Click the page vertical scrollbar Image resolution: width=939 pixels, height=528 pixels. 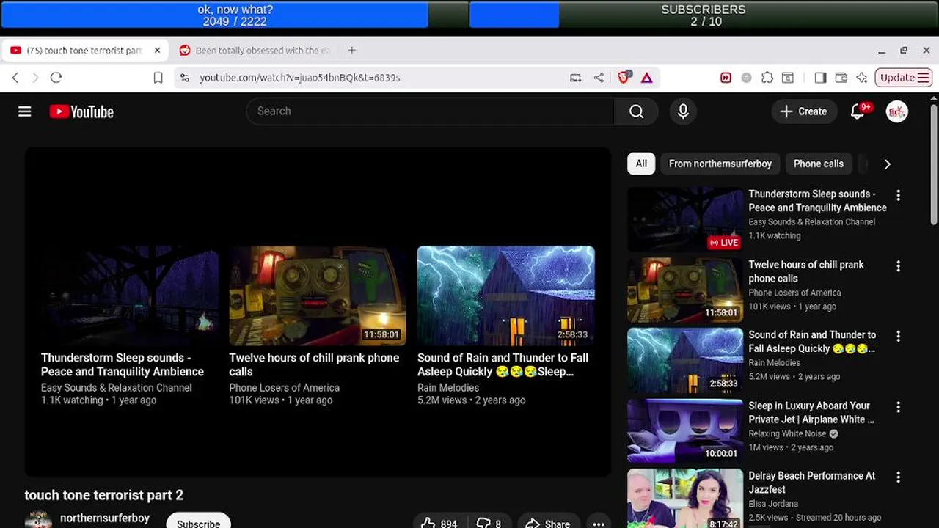click(x=933, y=164)
